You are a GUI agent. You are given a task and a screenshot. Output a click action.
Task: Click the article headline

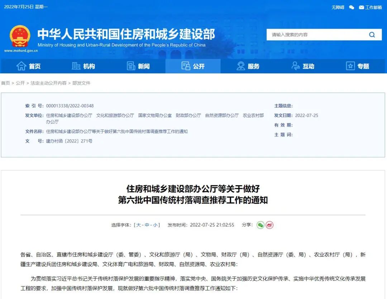pos(193,195)
